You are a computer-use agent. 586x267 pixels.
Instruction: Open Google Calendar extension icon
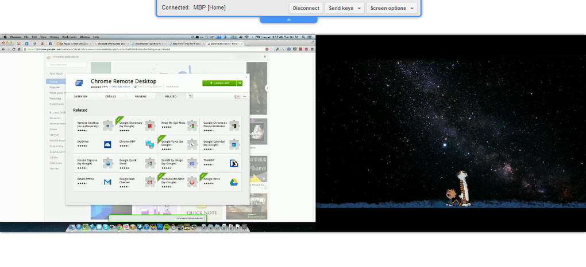[x=234, y=145]
